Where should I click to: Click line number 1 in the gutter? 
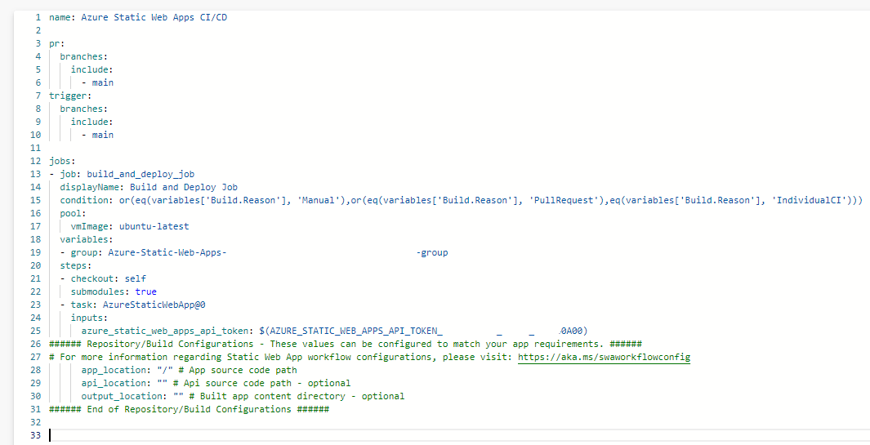(x=38, y=17)
